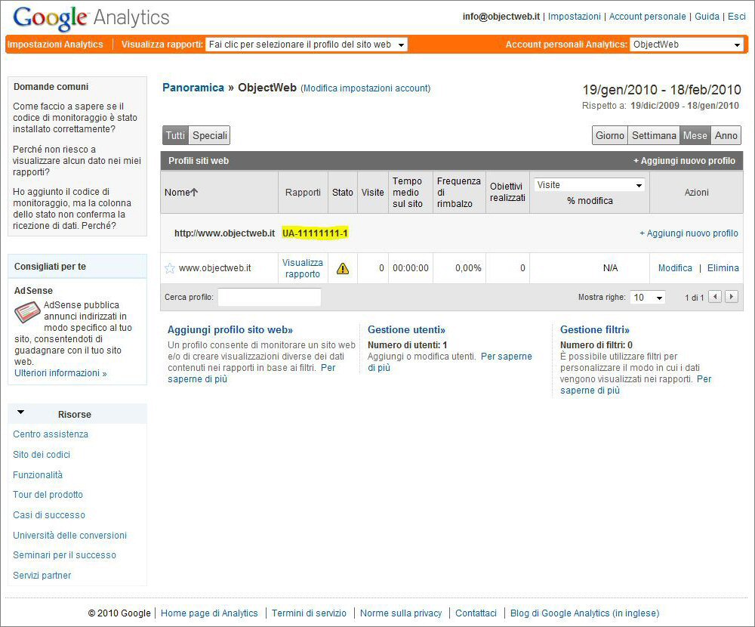Star the www.objectweb.it profile

pyautogui.click(x=170, y=268)
